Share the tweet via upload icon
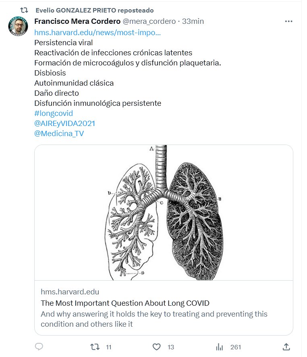307x357 pixels. [286, 347]
